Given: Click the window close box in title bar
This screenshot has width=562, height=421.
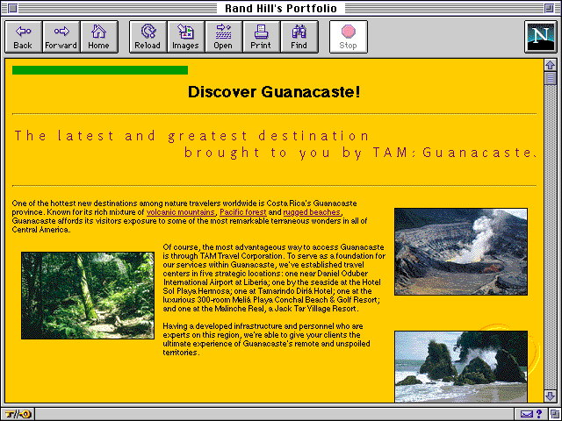Looking at the screenshot, I should pos(12,8).
